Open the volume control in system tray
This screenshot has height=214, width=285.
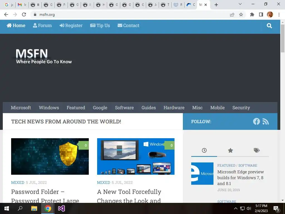pyautogui.click(x=249, y=208)
